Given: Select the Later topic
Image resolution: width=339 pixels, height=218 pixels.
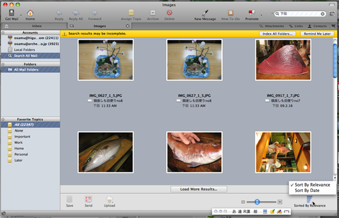Looking at the screenshot, I should (30, 161).
